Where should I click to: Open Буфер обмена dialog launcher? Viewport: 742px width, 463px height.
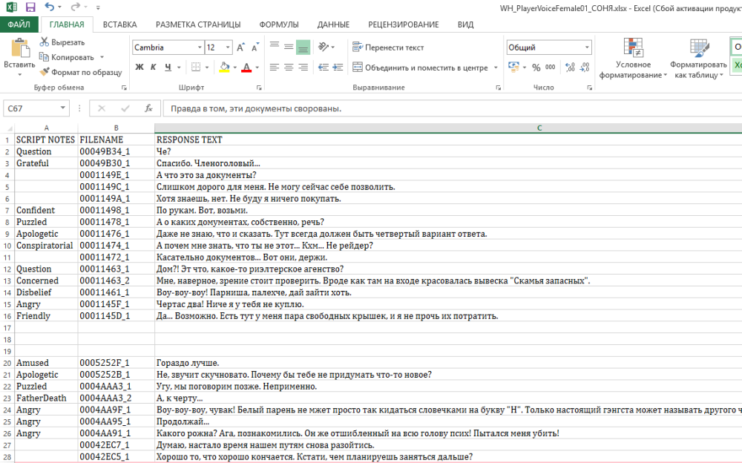(x=124, y=88)
